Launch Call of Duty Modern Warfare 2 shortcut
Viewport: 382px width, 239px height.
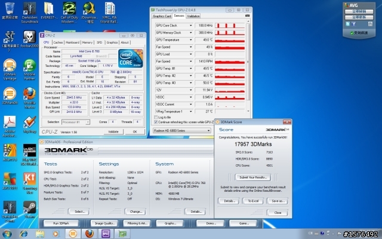[x=69, y=12]
